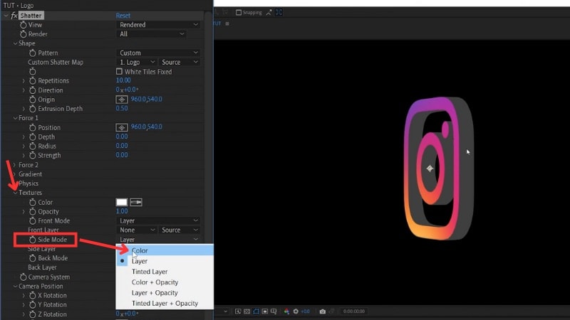Screen dimensions: 570x320
Task: Enable the Force 1 Position stopwatch
Action: coord(32,127)
